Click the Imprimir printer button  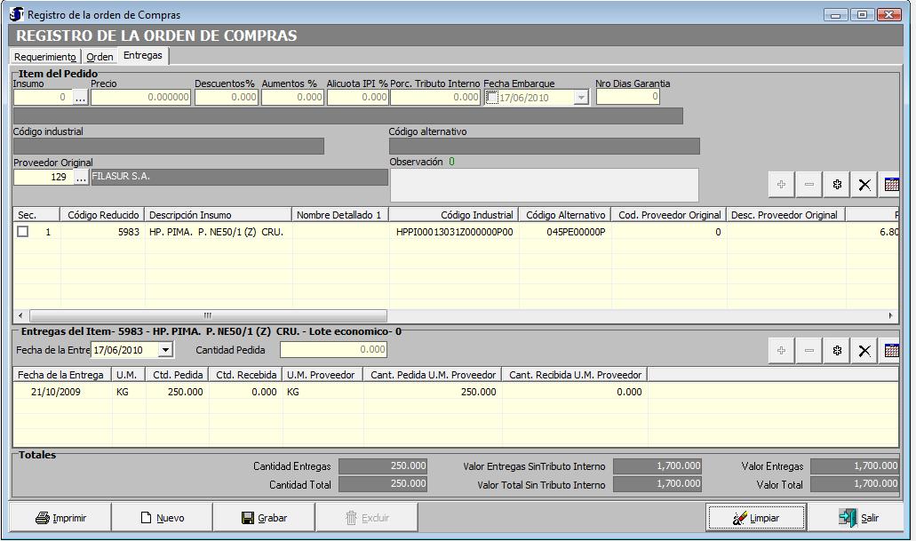point(60,518)
